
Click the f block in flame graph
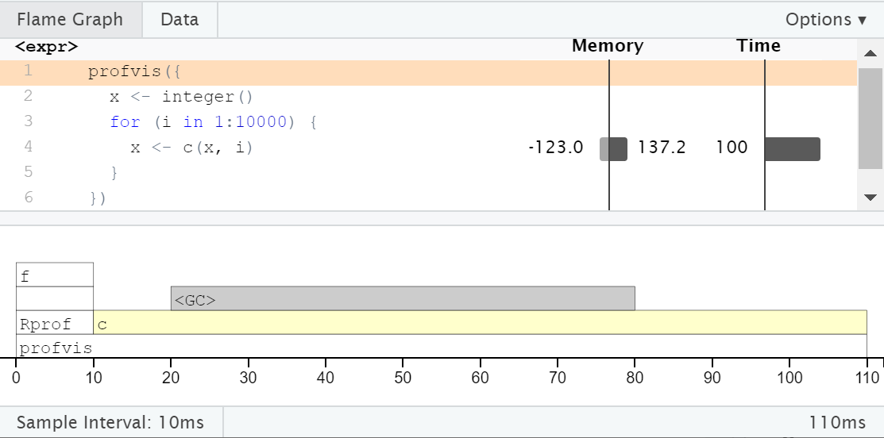pos(54,275)
